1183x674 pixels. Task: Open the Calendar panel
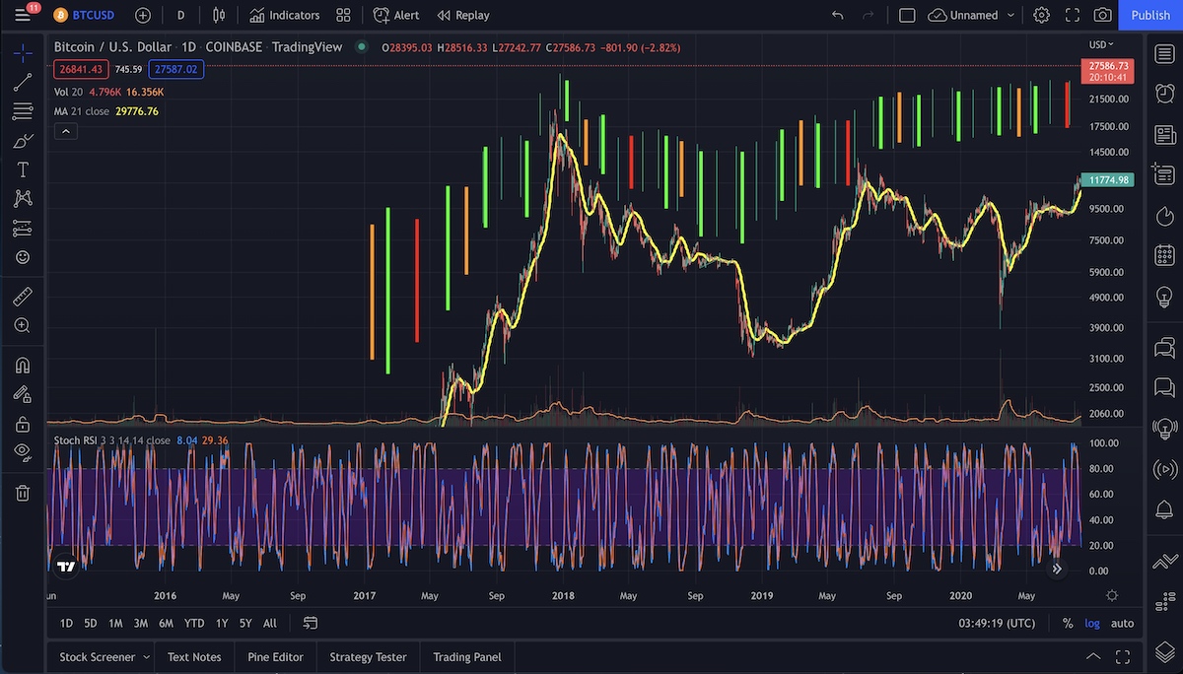[x=1164, y=255]
